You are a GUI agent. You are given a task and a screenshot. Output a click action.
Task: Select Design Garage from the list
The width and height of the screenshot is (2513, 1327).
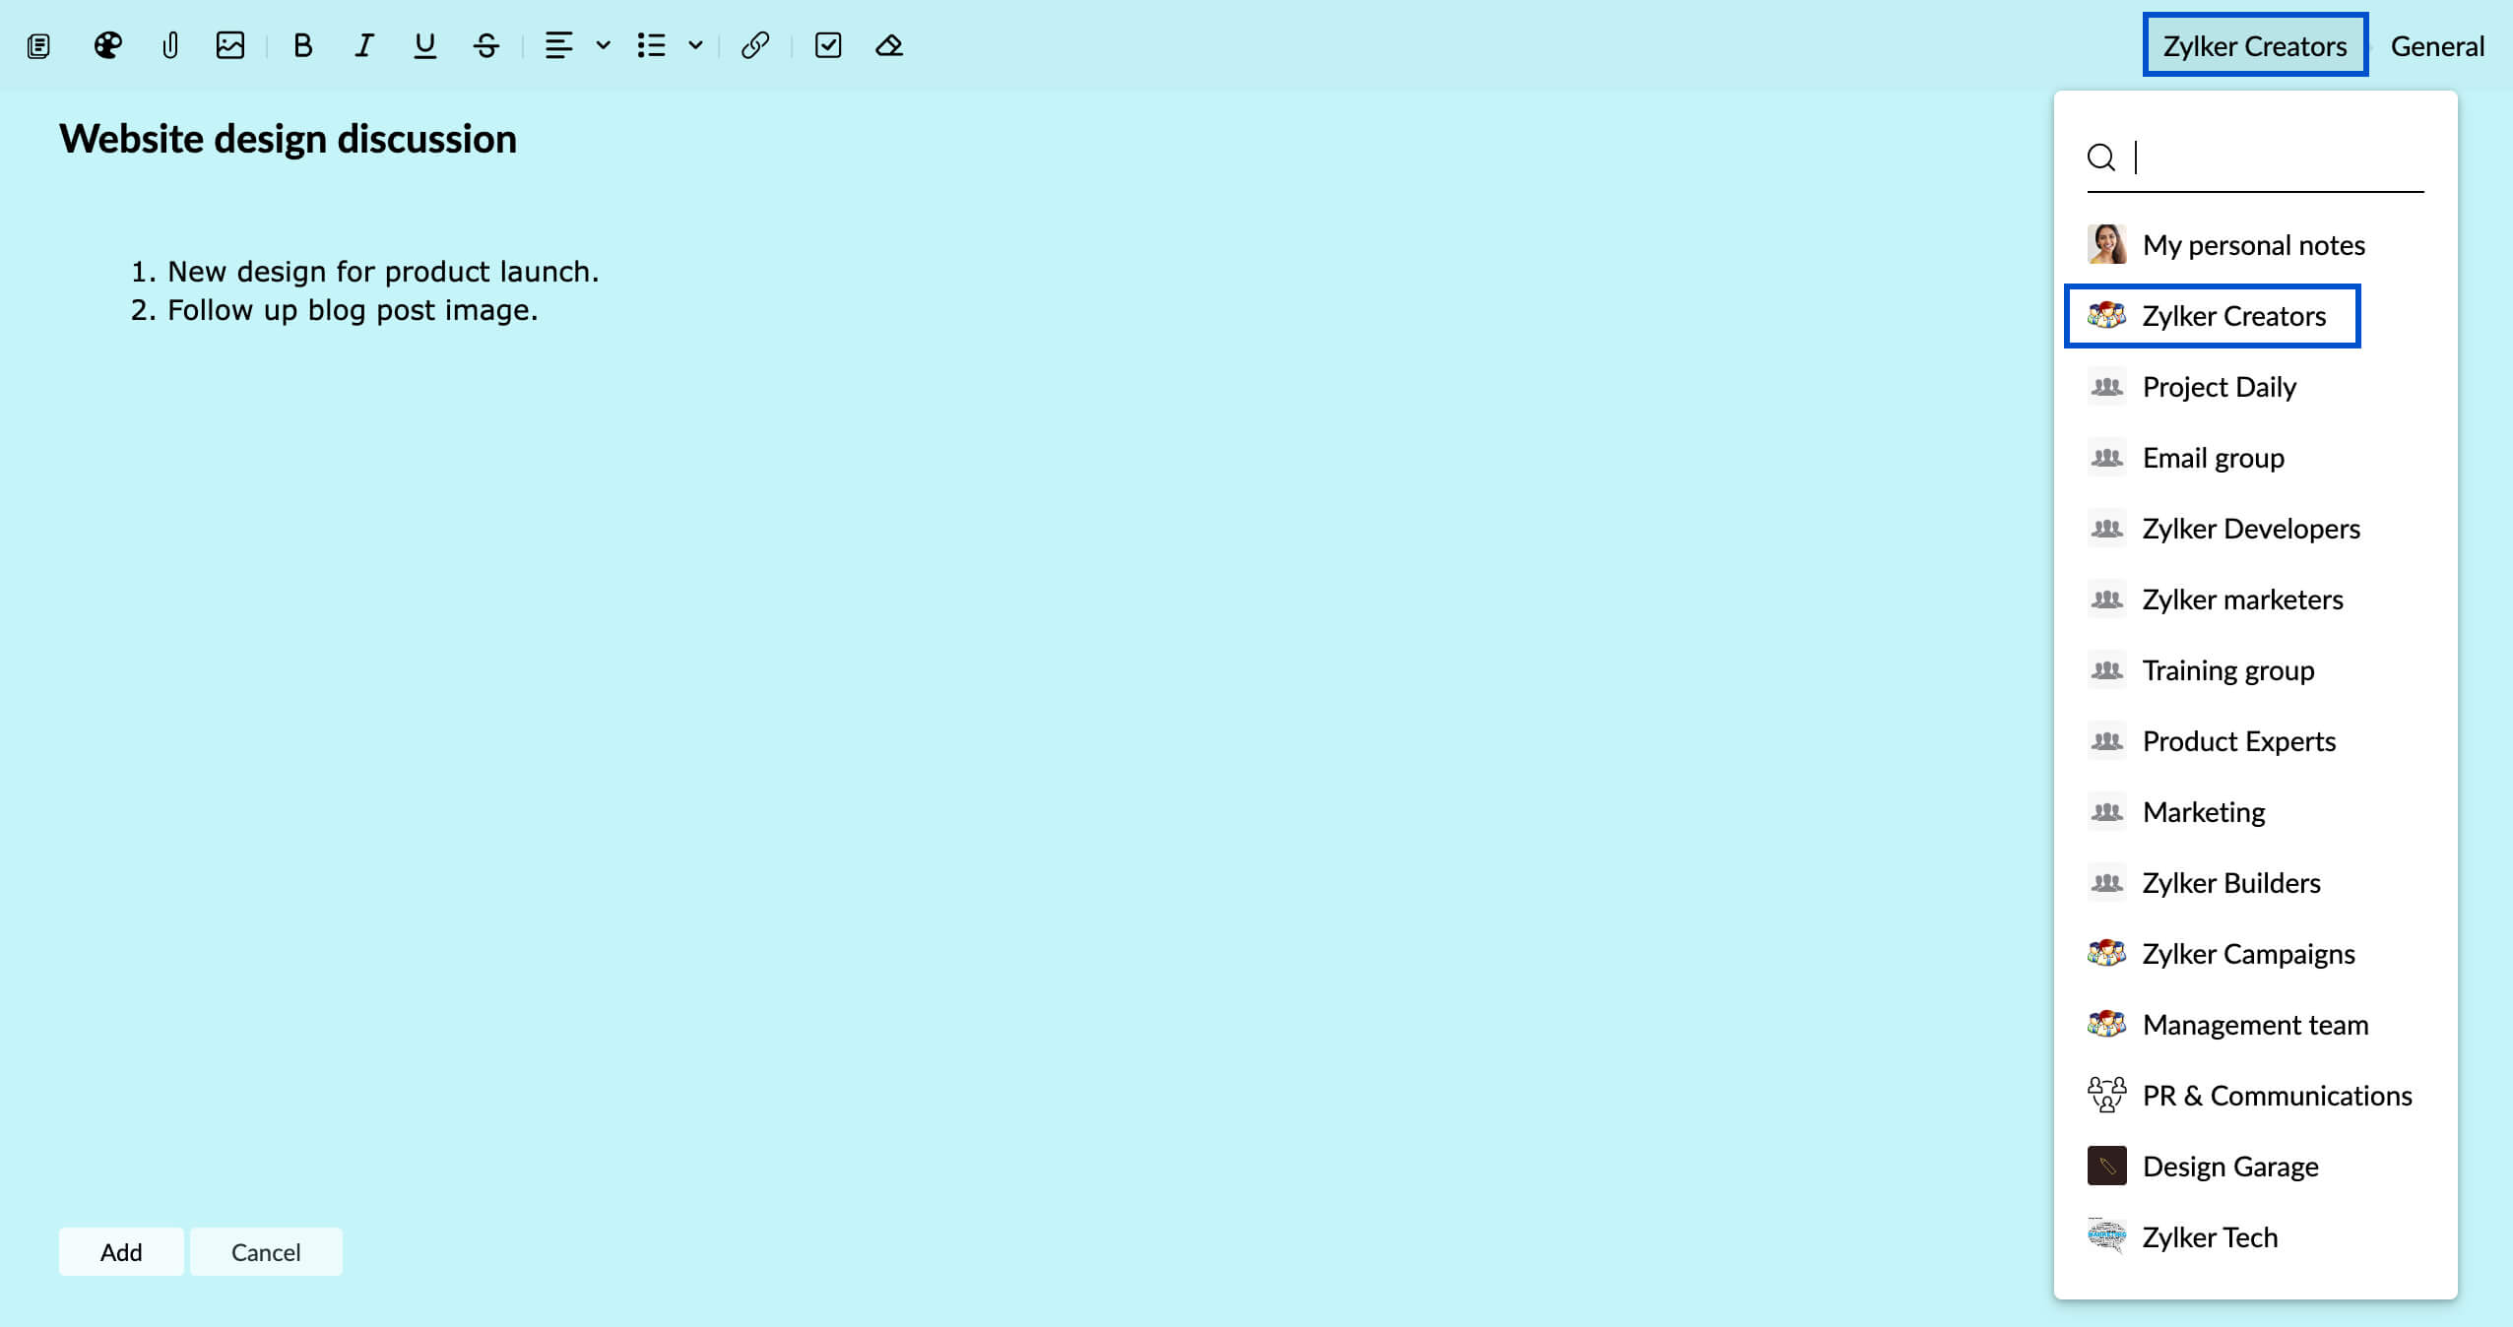pyautogui.click(x=2232, y=1165)
